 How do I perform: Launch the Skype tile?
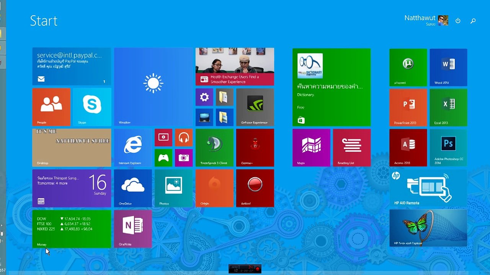pos(92,107)
